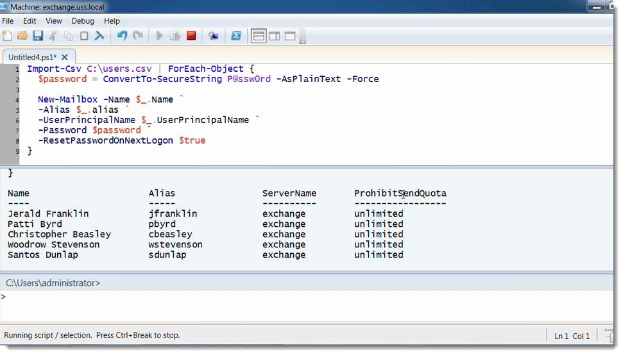The width and height of the screenshot is (623, 355).
Task: Show script pane on top layout
Action: coord(259,36)
